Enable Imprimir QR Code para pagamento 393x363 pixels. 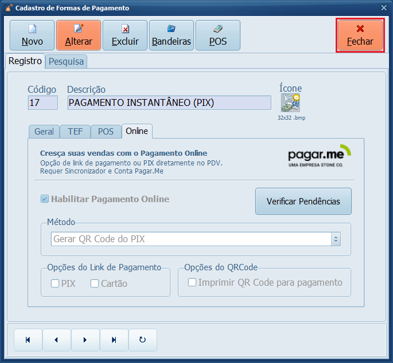tap(192, 282)
